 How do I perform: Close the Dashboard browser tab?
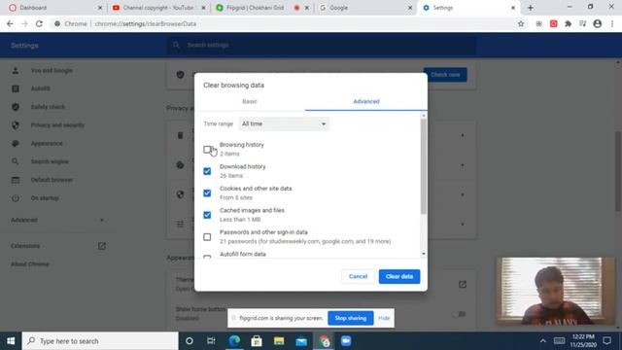click(100, 8)
